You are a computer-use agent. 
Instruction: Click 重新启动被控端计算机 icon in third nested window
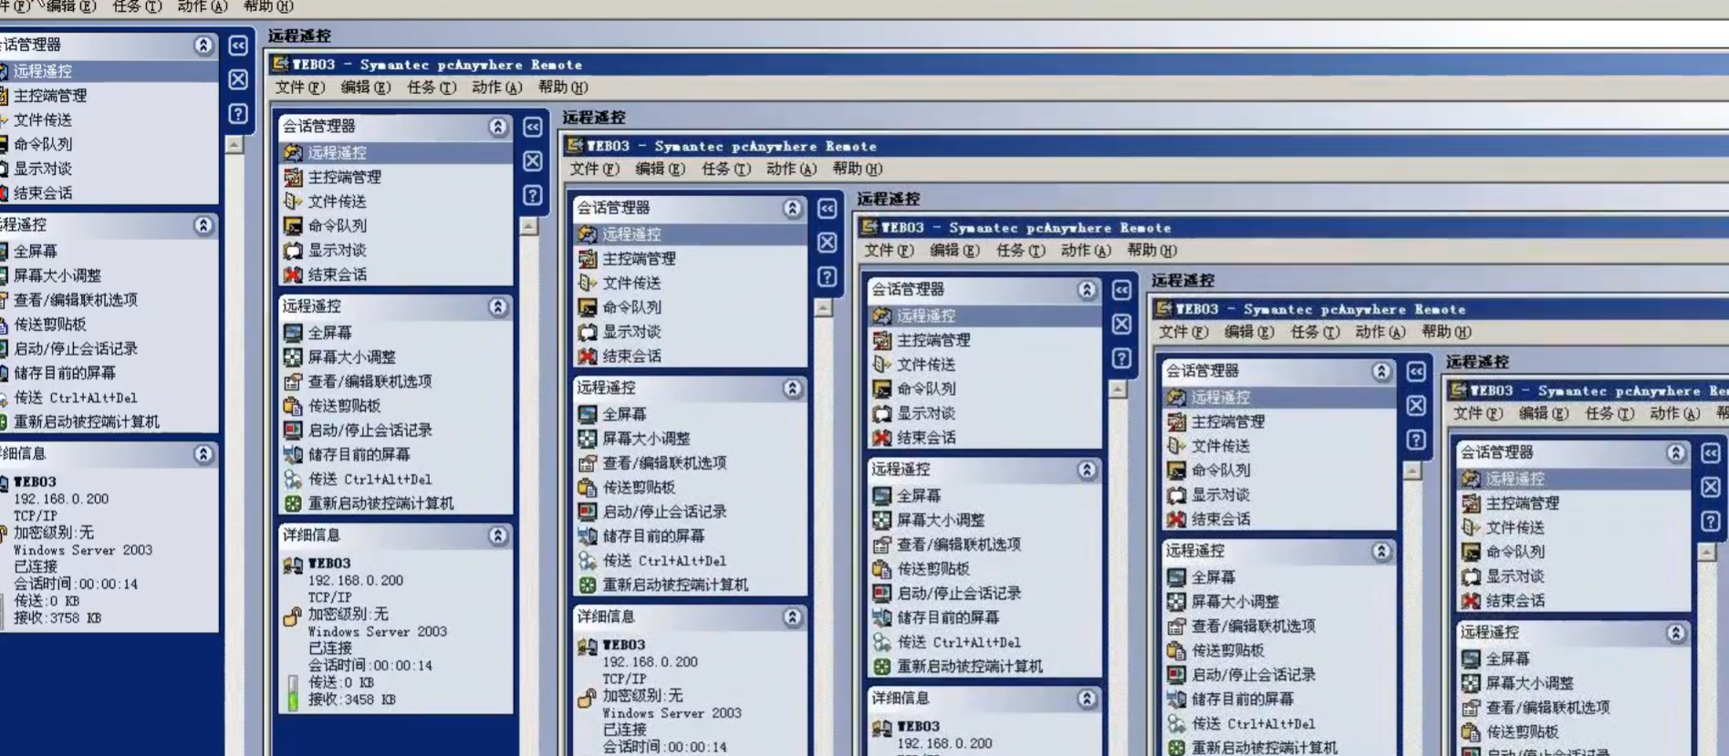click(x=588, y=585)
